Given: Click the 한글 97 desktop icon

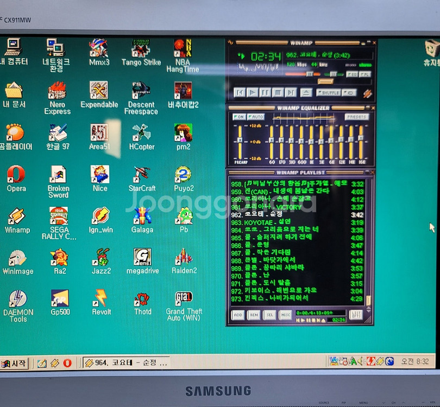Looking at the screenshot, I should coord(58,137).
